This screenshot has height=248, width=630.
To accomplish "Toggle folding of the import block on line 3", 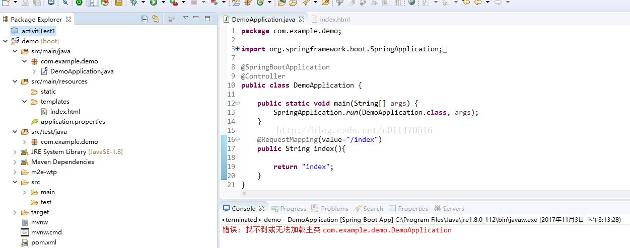I will coord(237,49).
